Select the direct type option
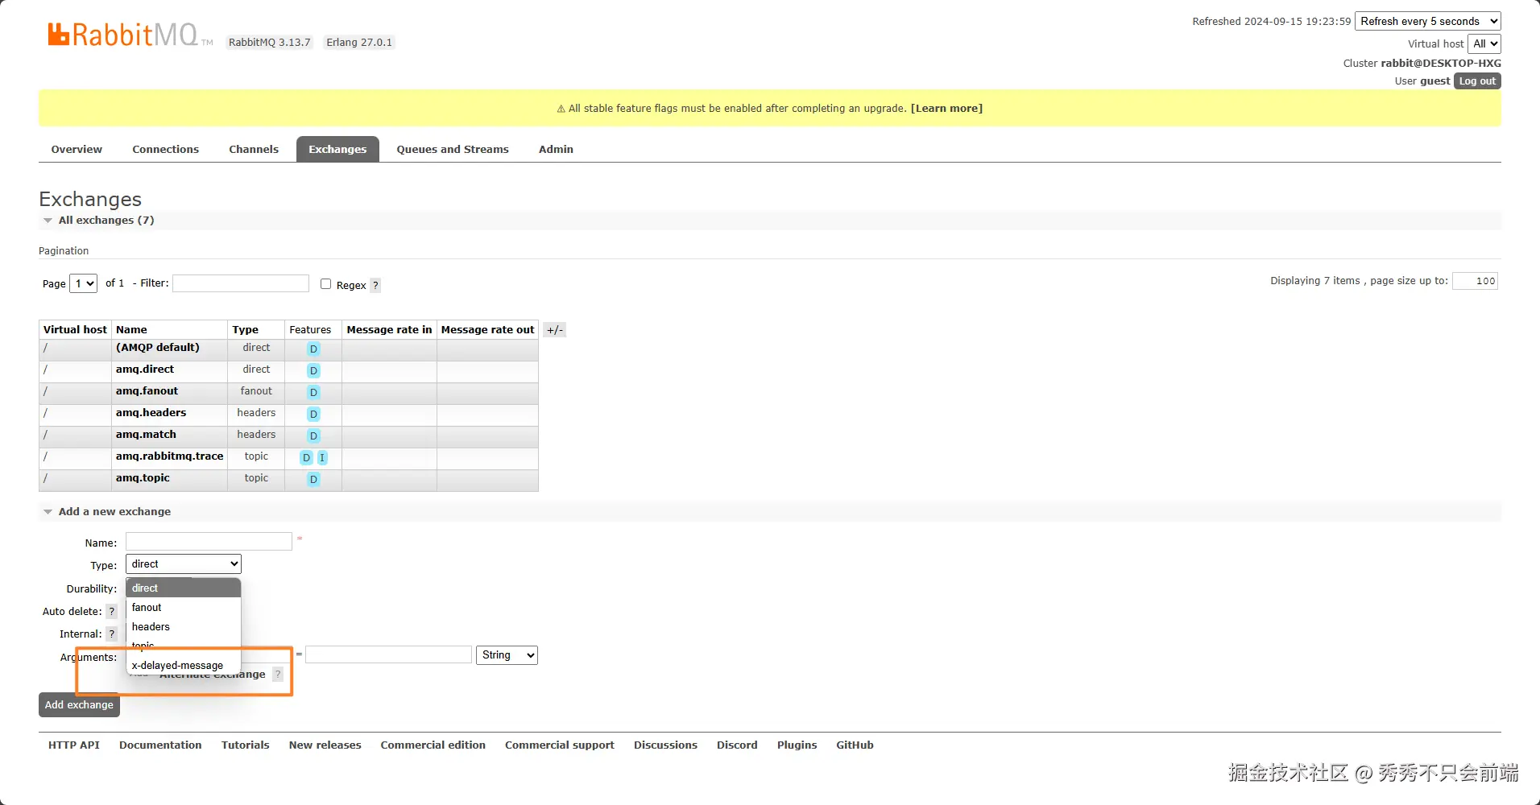 184,588
